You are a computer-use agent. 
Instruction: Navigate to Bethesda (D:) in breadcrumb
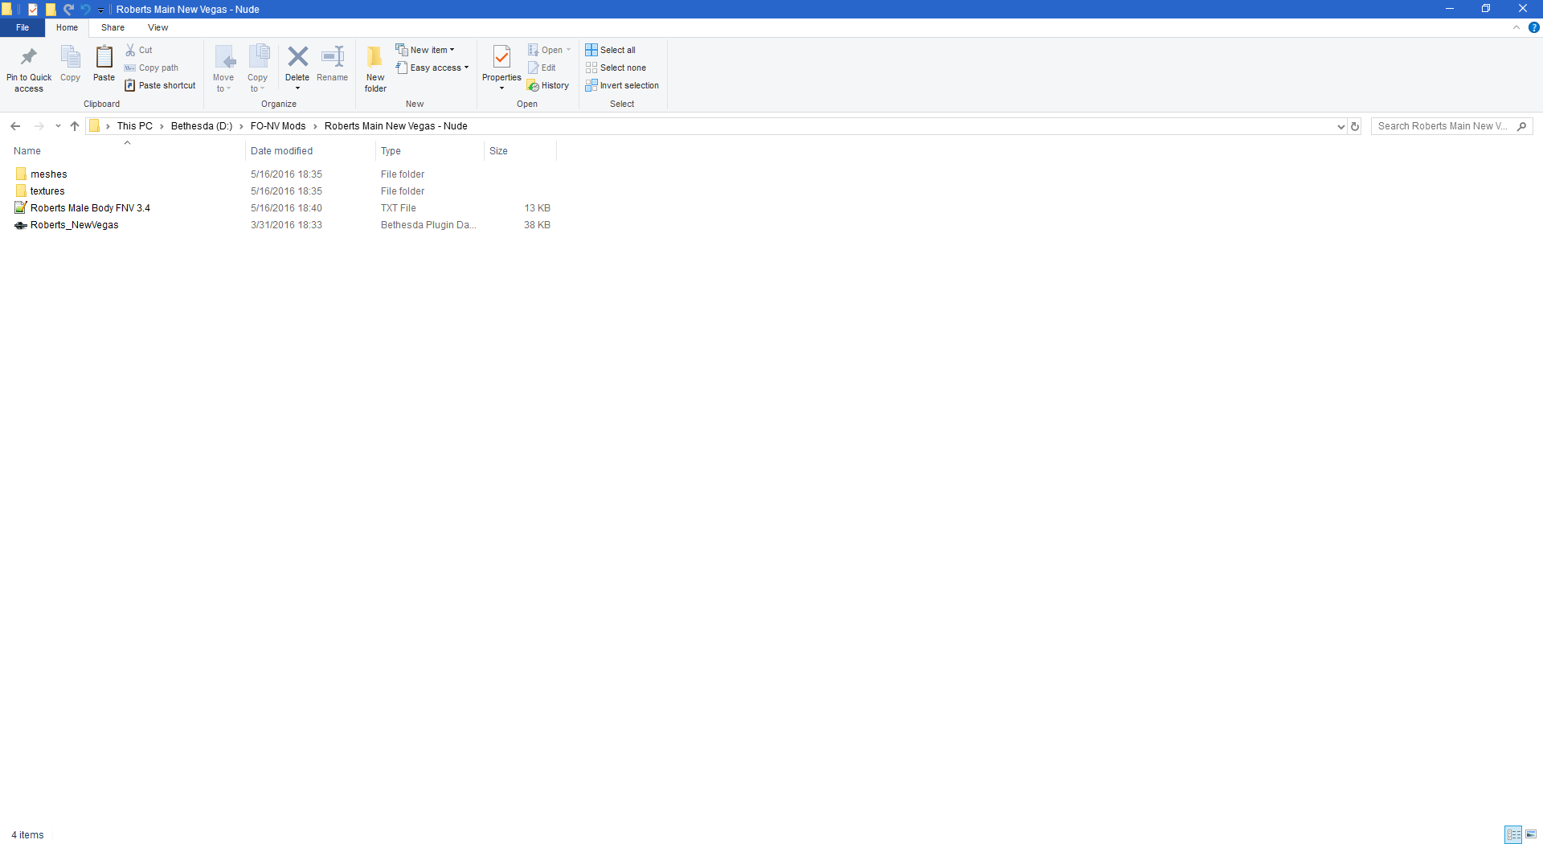coord(202,126)
